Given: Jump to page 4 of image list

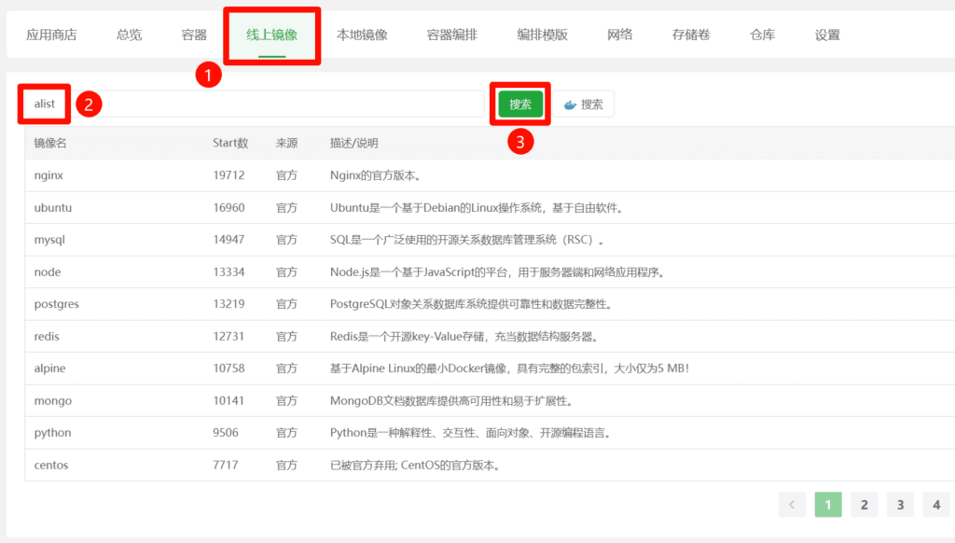Looking at the screenshot, I should click(935, 504).
